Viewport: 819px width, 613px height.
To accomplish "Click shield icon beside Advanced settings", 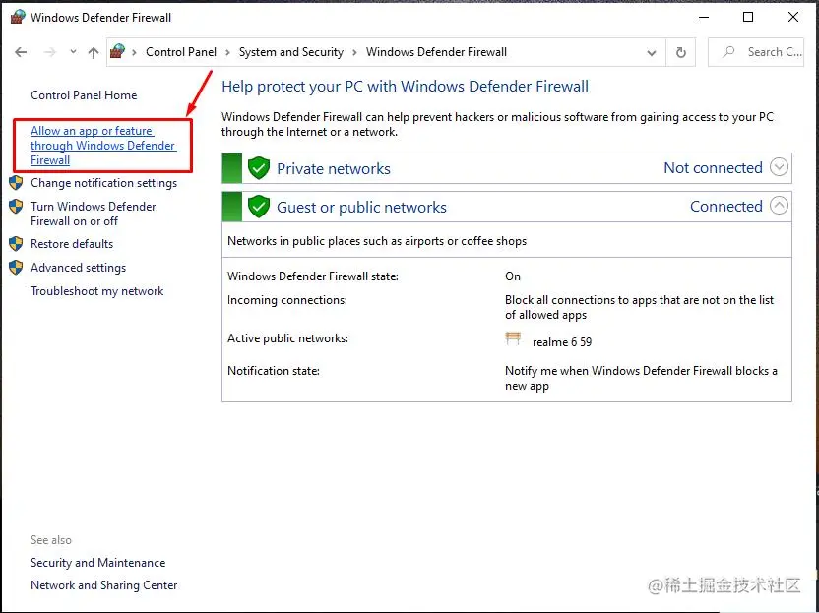I will 16,268.
